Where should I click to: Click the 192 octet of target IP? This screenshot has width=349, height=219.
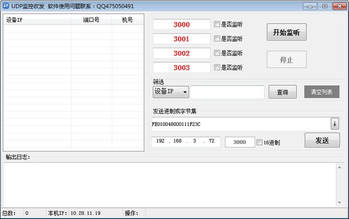pos(161,141)
